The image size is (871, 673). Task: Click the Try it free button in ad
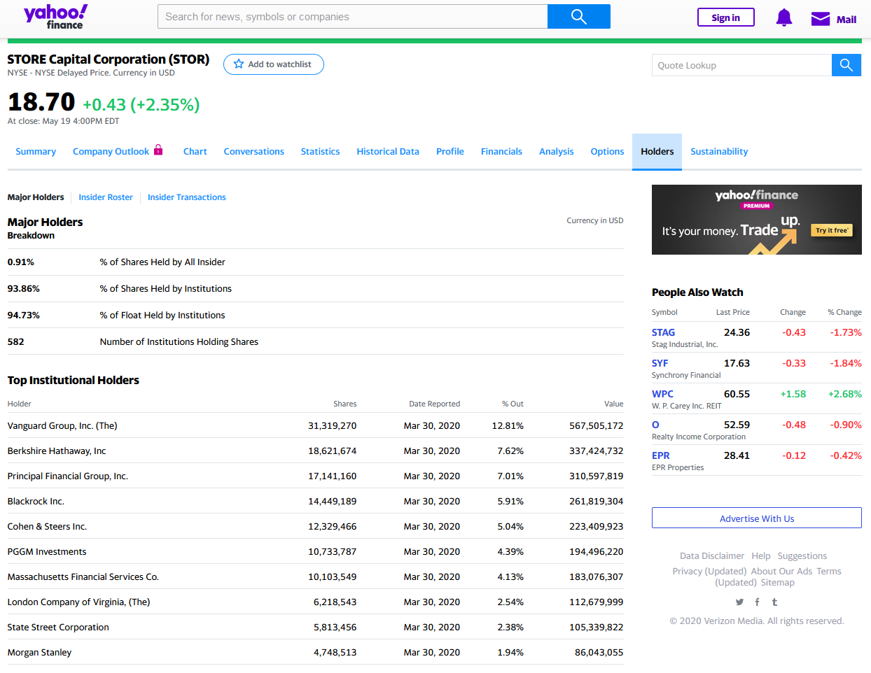click(x=832, y=230)
